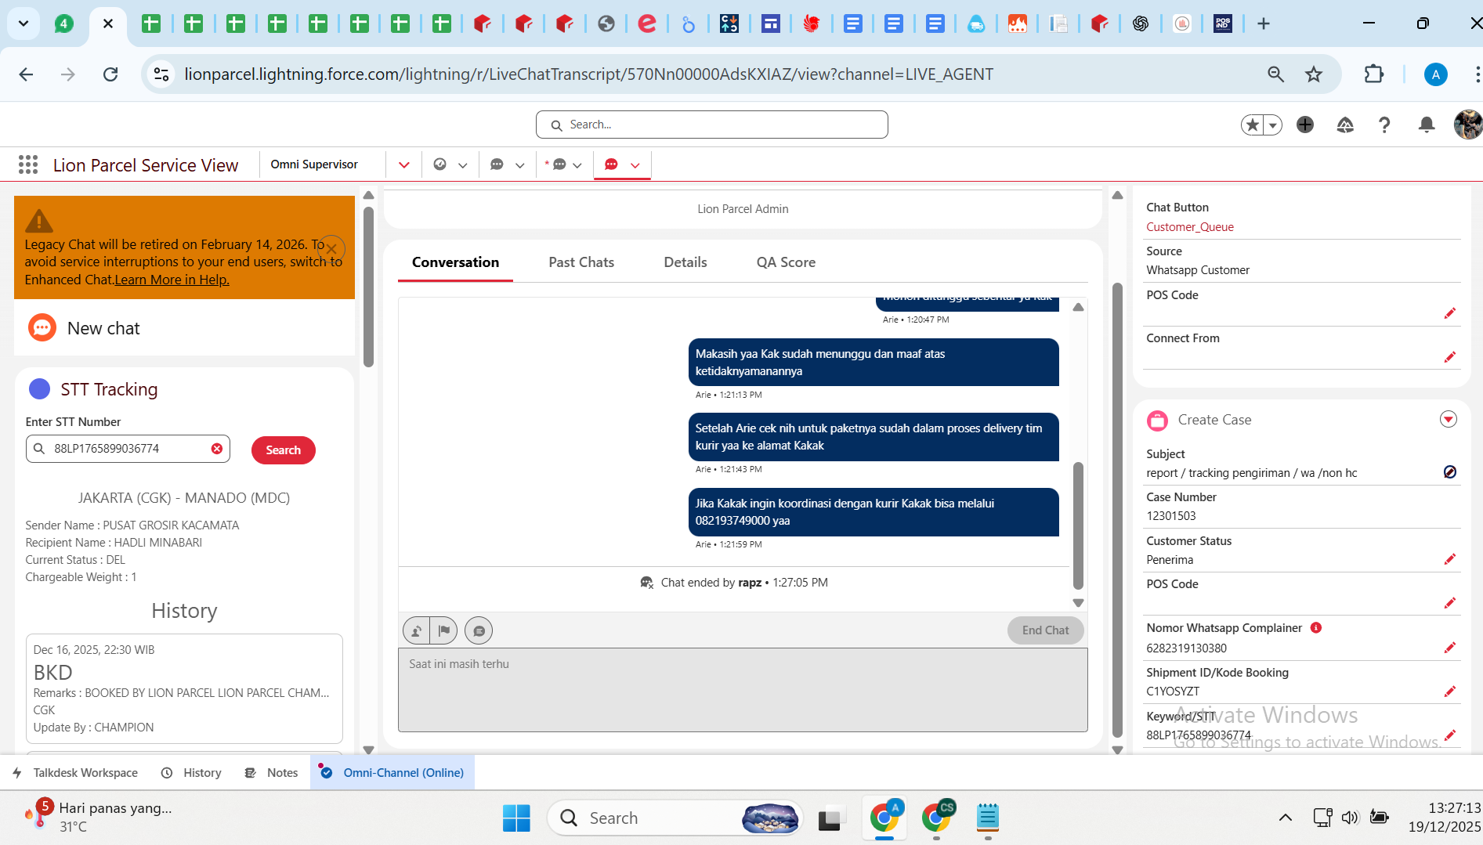Click the left panel scrollbar thumb
The image size is (1483, 845).
tap(368, 287)
